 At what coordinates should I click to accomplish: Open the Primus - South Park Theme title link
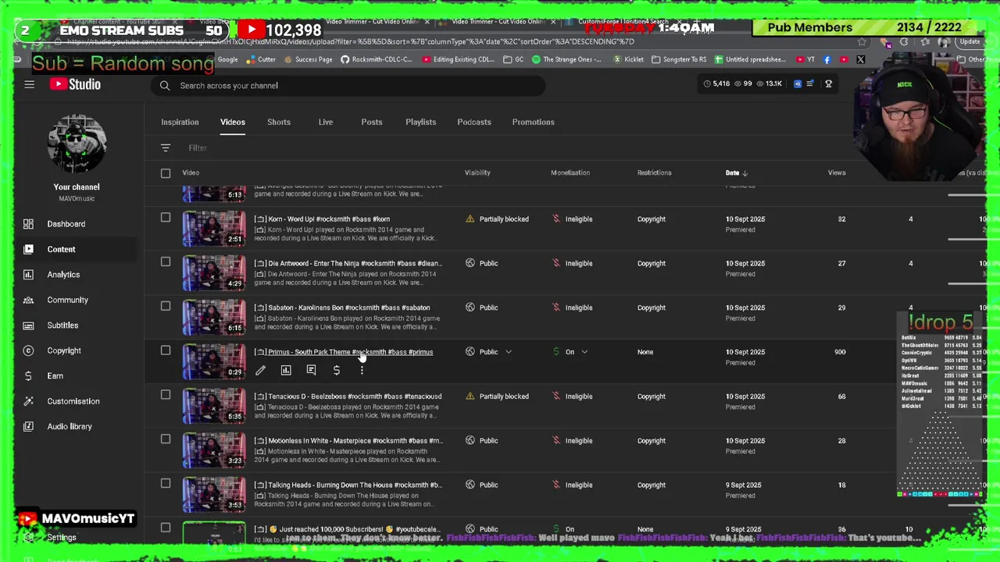tap(350, 352)
